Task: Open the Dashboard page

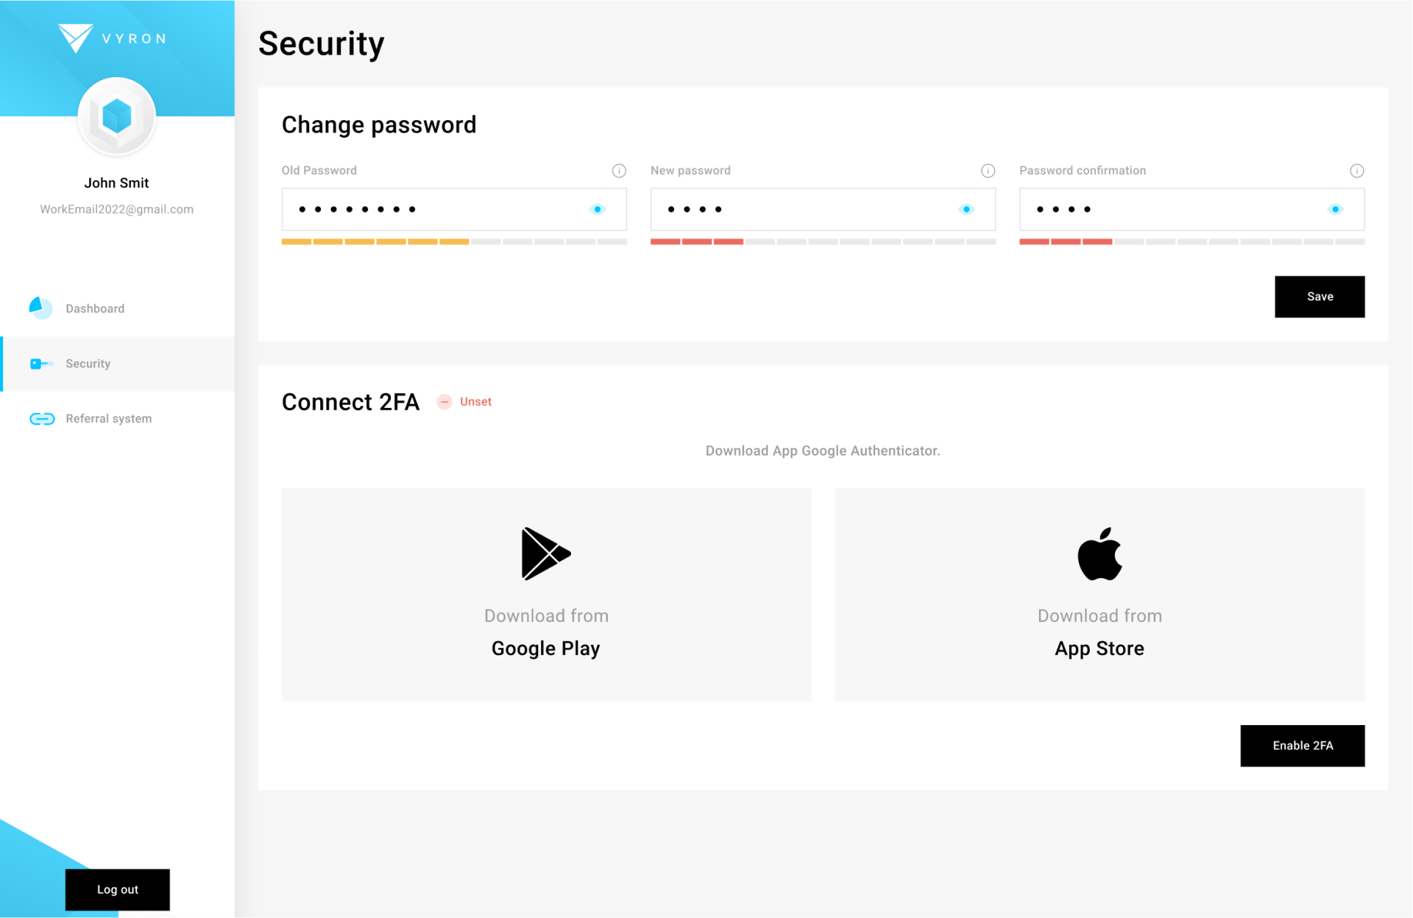Action: (95, 308)
